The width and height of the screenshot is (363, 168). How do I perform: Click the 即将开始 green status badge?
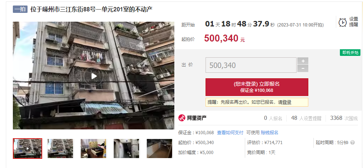pos(350,53)
